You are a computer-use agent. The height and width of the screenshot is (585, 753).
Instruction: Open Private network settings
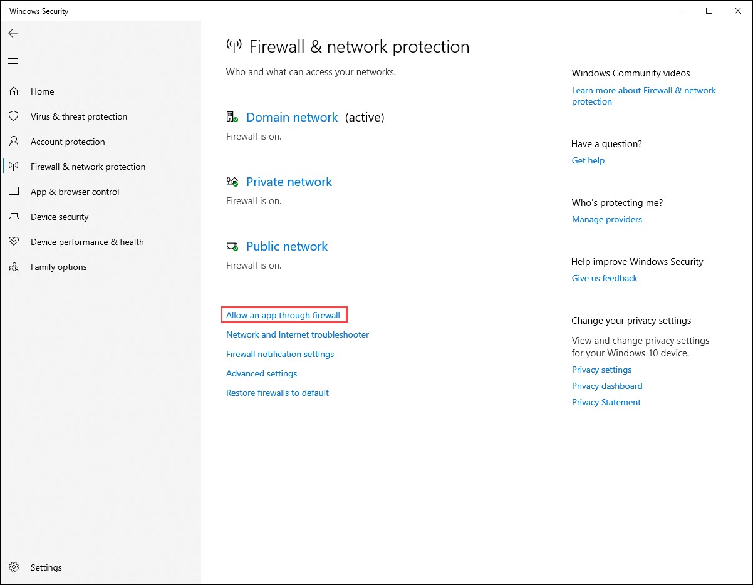click(289, 182)
